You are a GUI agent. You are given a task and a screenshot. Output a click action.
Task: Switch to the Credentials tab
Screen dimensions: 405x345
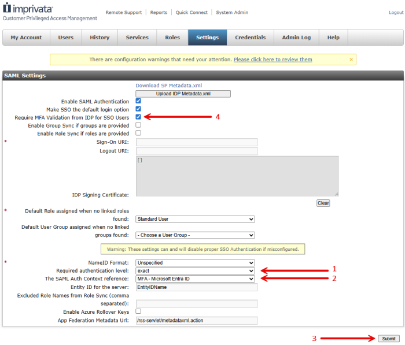click(x=250, y=38)
